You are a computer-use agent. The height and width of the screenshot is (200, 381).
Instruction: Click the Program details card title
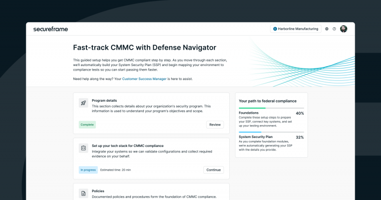click(x=104, y=101)
